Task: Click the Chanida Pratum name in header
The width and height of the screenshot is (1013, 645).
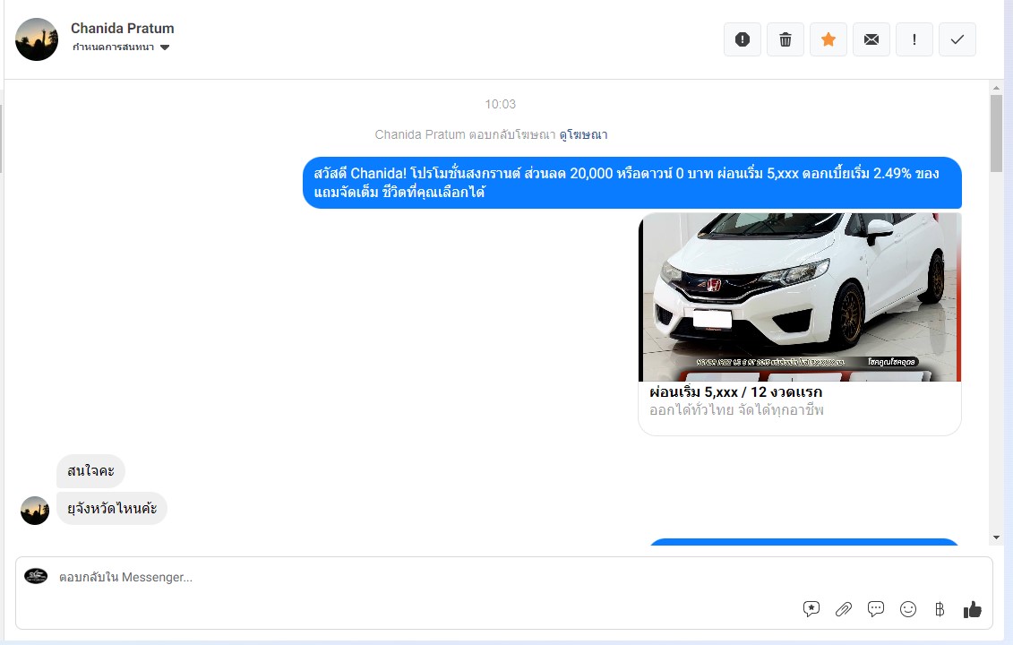Action: 123,29
